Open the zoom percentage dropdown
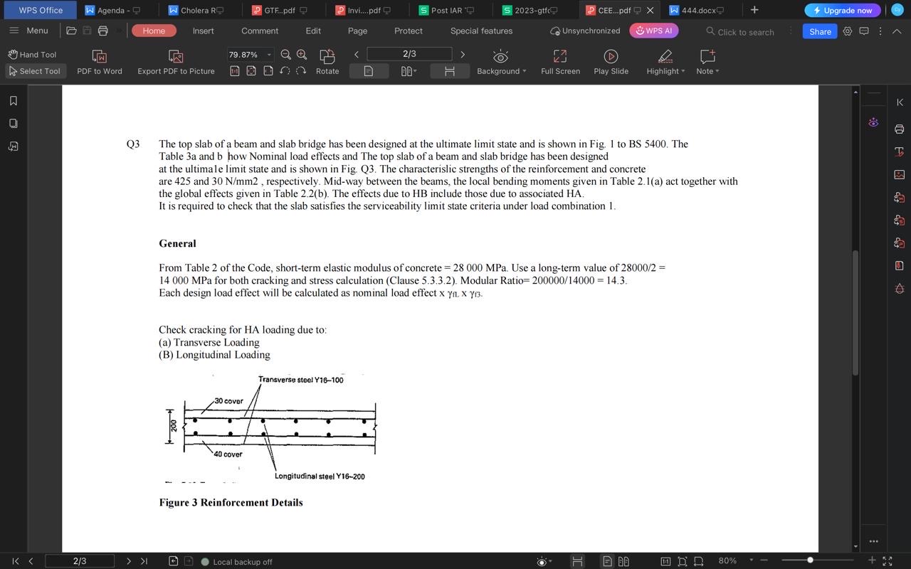This screenshot has width=911, height=569. tap(269, 54)
